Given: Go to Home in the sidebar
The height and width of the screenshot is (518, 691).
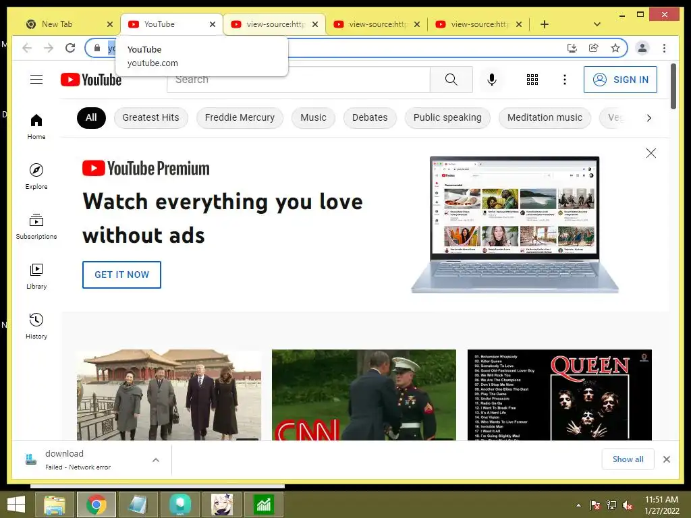Looking at the screenshot, I should [36, 127].
